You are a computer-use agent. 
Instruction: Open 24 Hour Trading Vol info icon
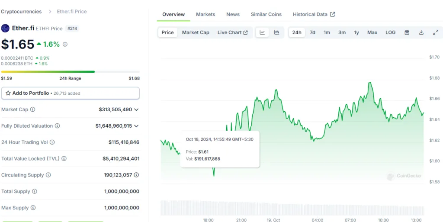tap(52, 142)
